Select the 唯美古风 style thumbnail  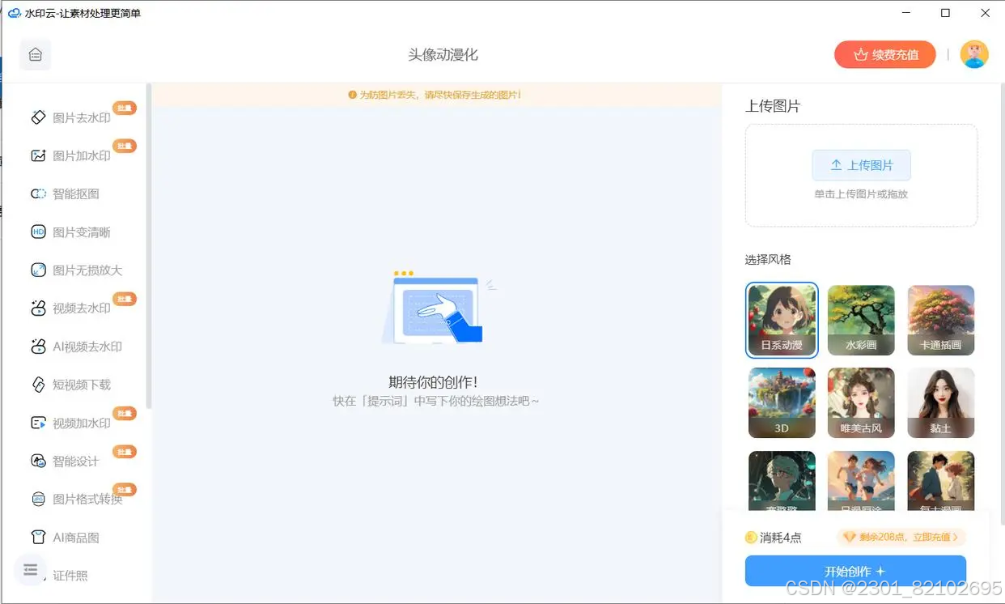coord(861,402)
